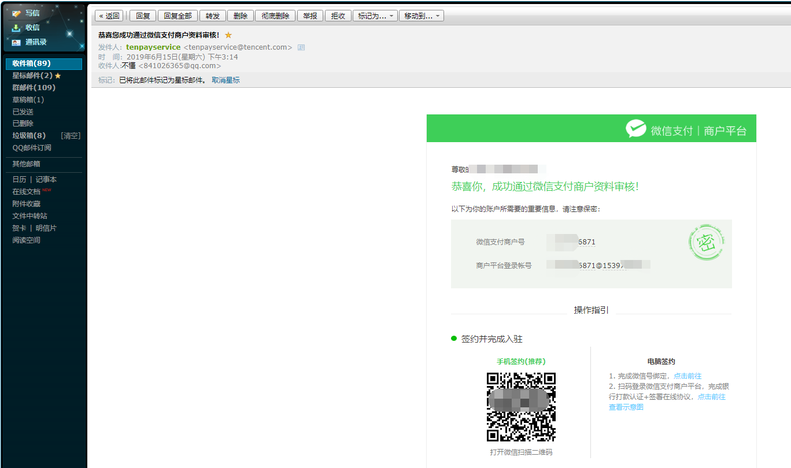This screenshot has width=791, height=468.
Task: Click the 回复 reply button
Action: pyautogui.click(x=143, y=16)
